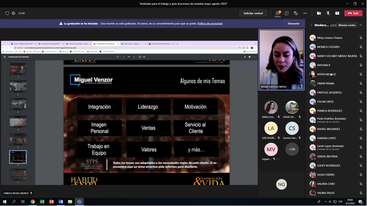Image resolution: width=367 pixels, height=206 pixels.
Task: Select participant NANCY JOCABET MERAZ NAJERA
Action: point(336,56)
